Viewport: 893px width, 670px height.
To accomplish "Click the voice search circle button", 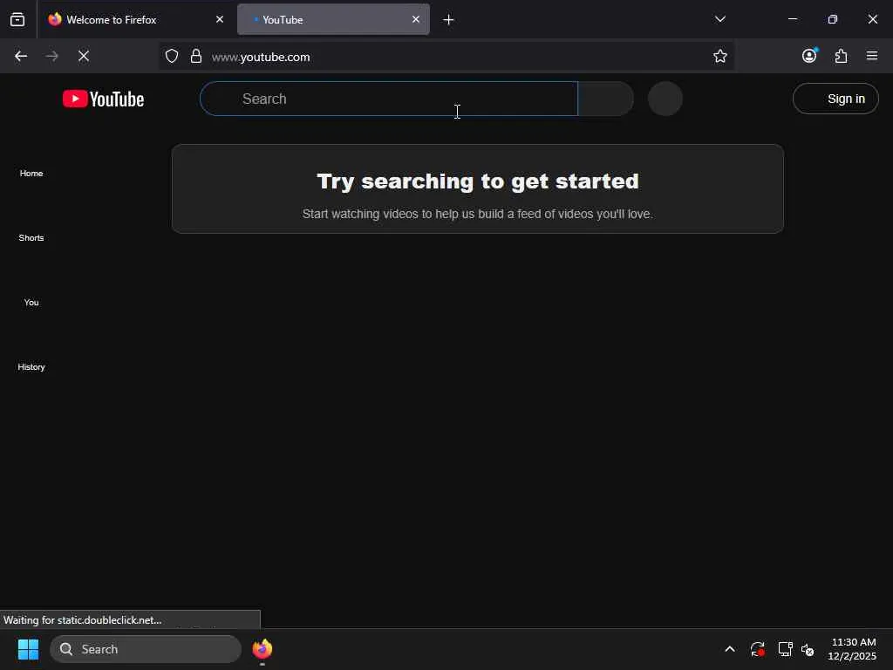I will [665, 99].
